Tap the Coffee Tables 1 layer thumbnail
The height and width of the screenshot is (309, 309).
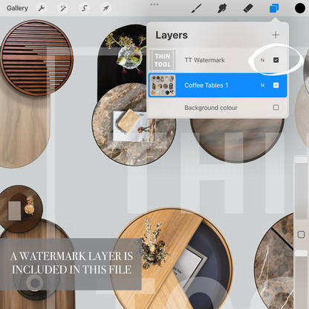163,85
